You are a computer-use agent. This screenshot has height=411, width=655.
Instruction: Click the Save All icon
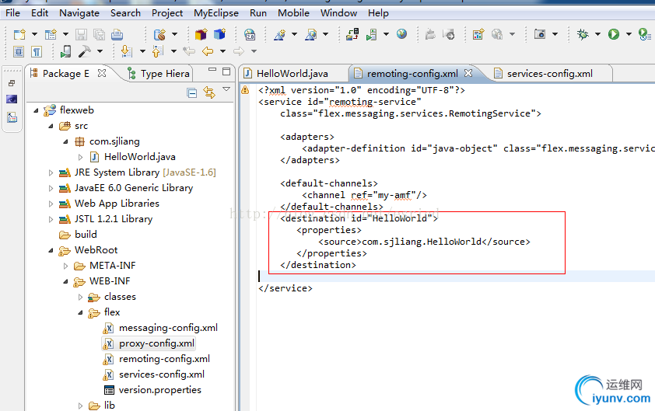99,34
